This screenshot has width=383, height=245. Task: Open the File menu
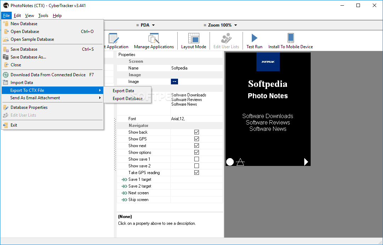pyautogui.click(x=6, y=16)
